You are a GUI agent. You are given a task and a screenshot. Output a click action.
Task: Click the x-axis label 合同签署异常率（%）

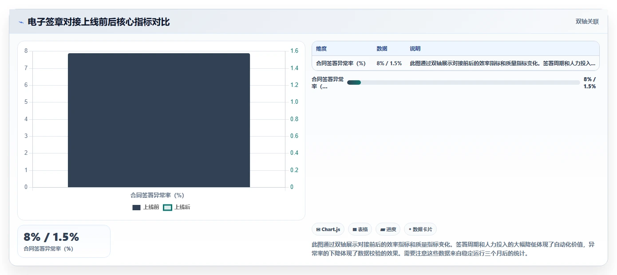coord(157,195)
